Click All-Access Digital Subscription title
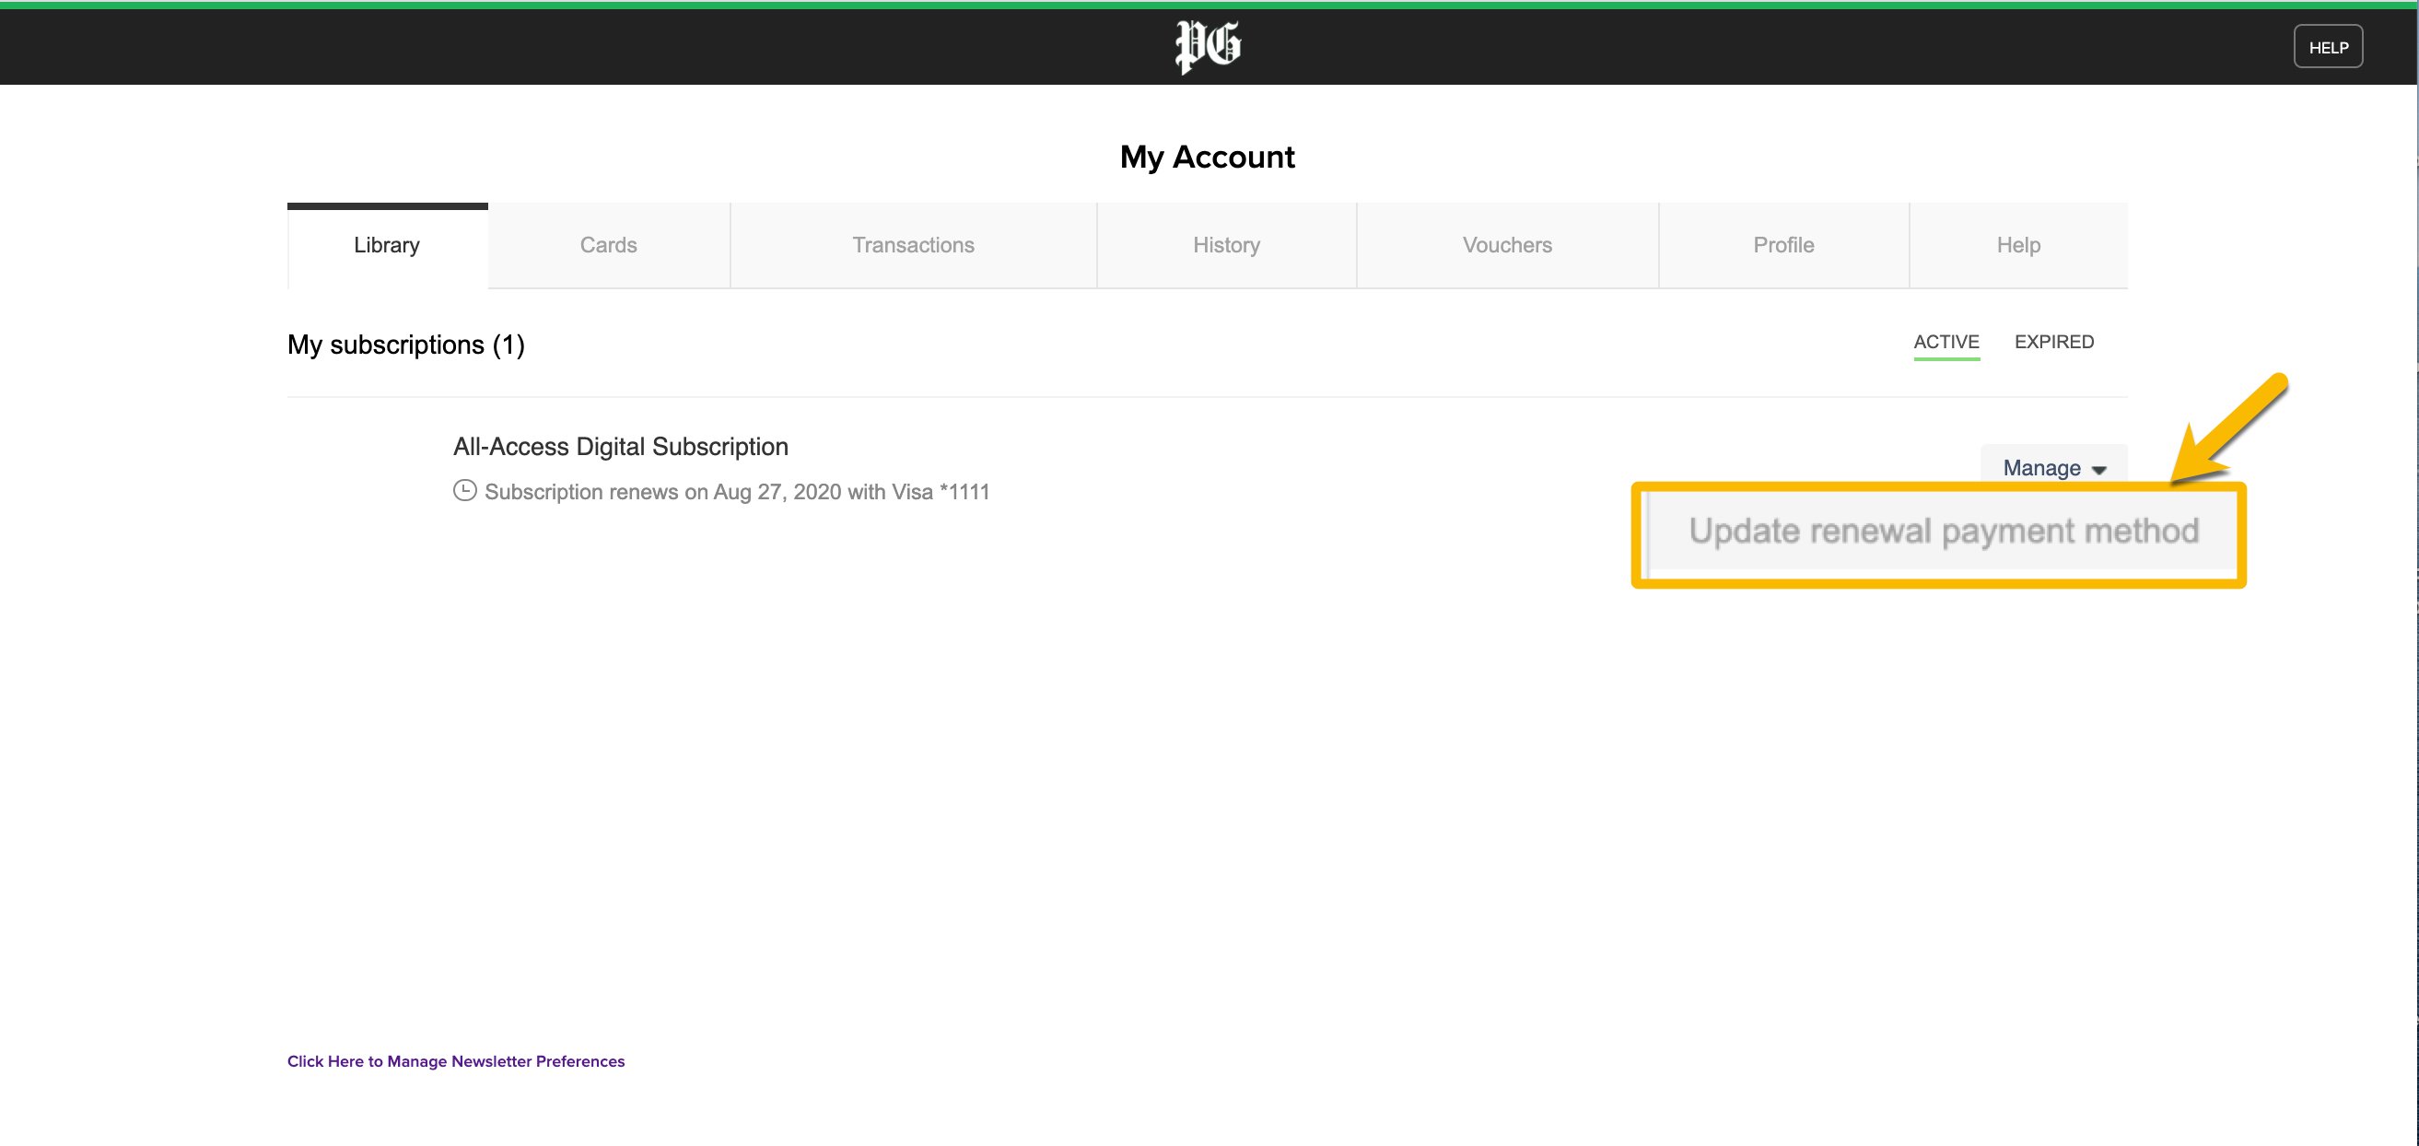 click(620, 446)
